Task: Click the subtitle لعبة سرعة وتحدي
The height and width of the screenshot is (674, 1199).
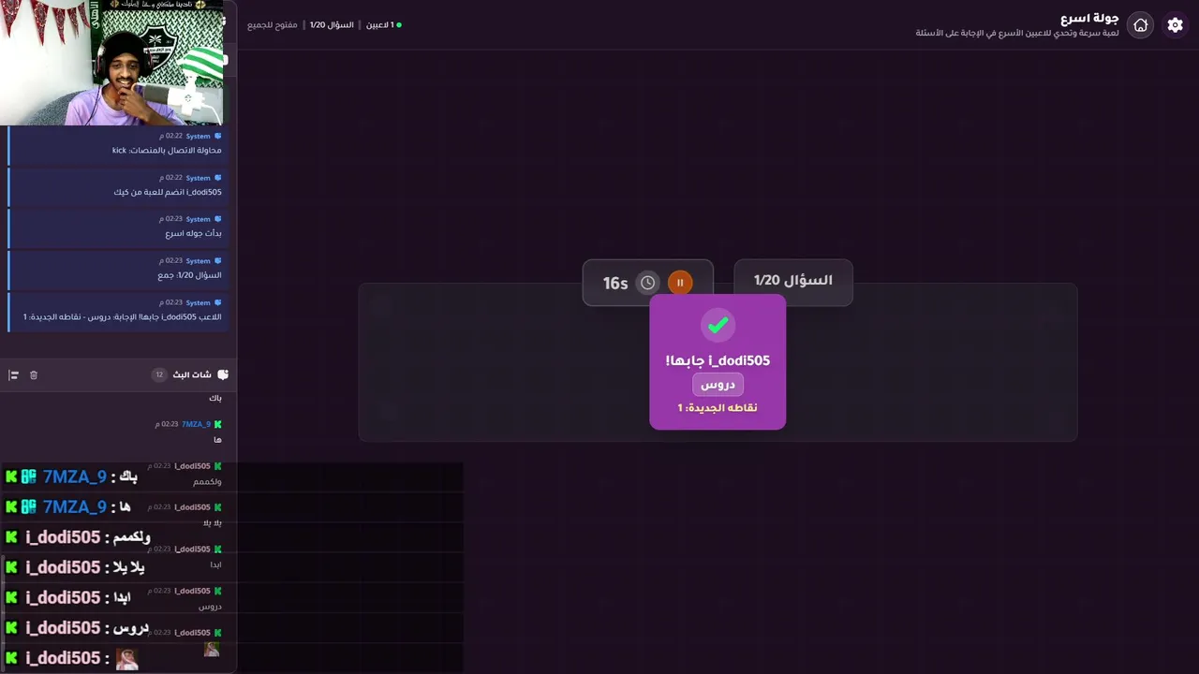Action: tap(1017, 33)
